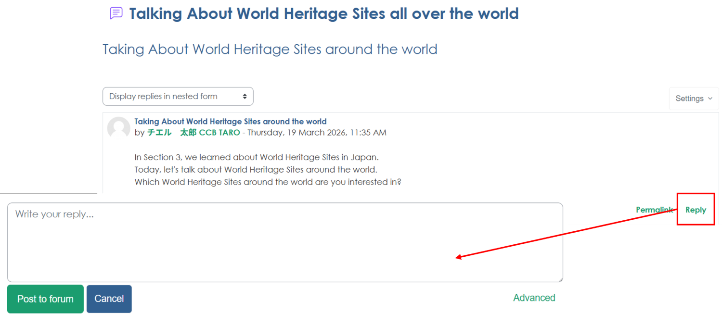This screenshot has height=326, width=722.
Task: Click Reply on the post
Action: (696, 210)
